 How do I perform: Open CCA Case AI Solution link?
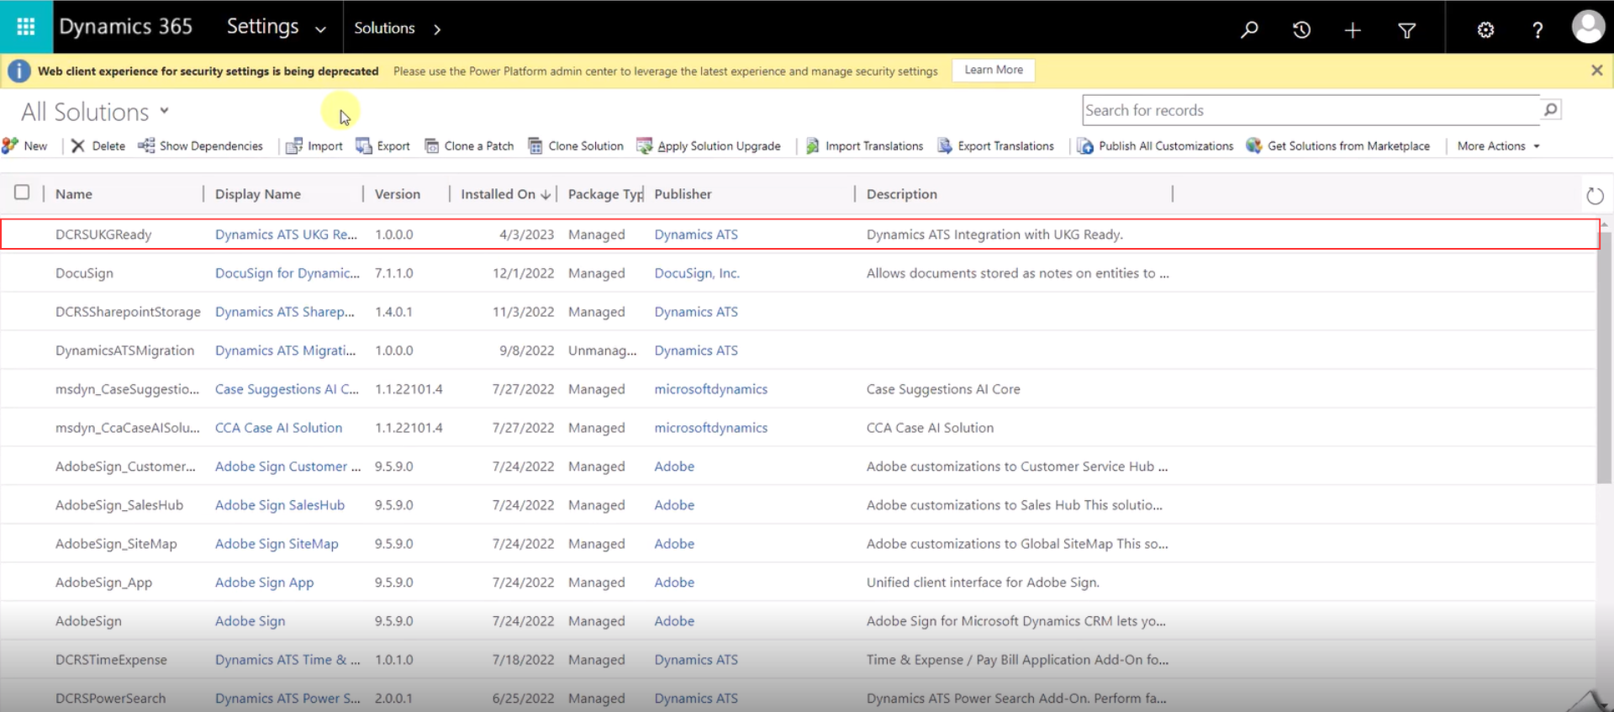(278, 428)
